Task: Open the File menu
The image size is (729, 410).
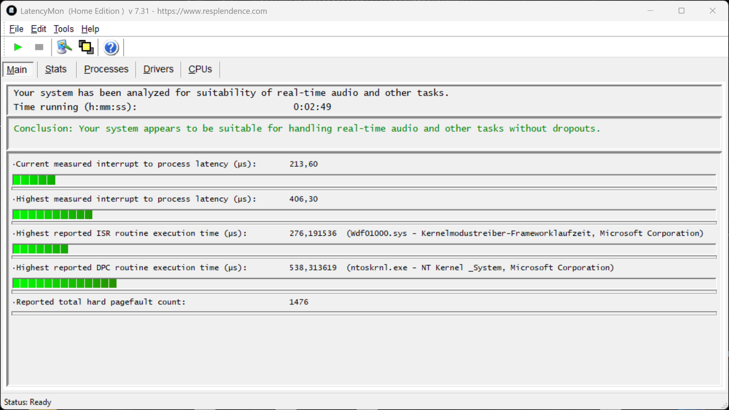Action: pos(16,29)
